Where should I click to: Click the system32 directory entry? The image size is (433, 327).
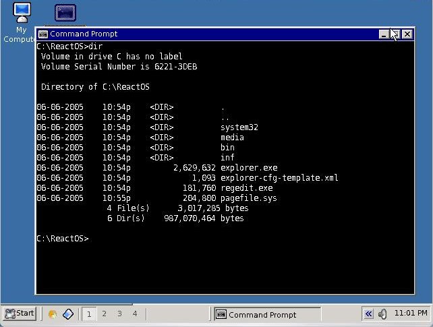[x=239, y=127]
